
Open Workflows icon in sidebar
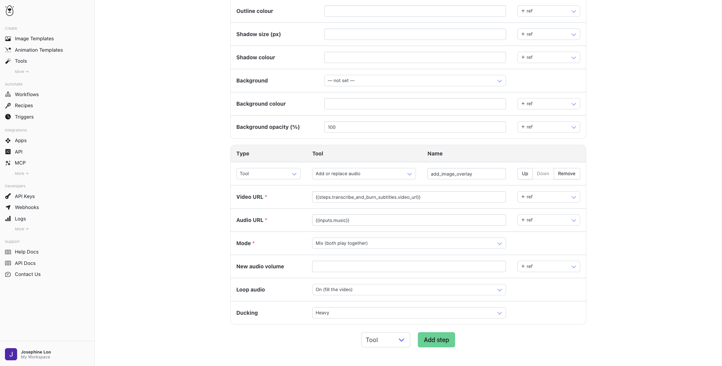point(8,95)
